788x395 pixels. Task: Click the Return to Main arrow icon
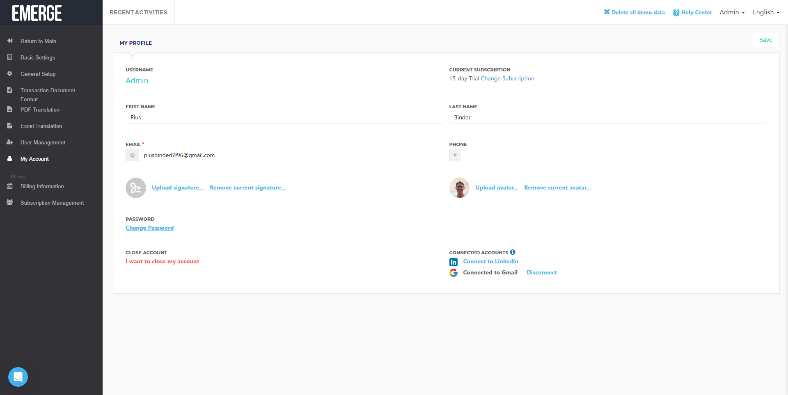pos(10,41)
